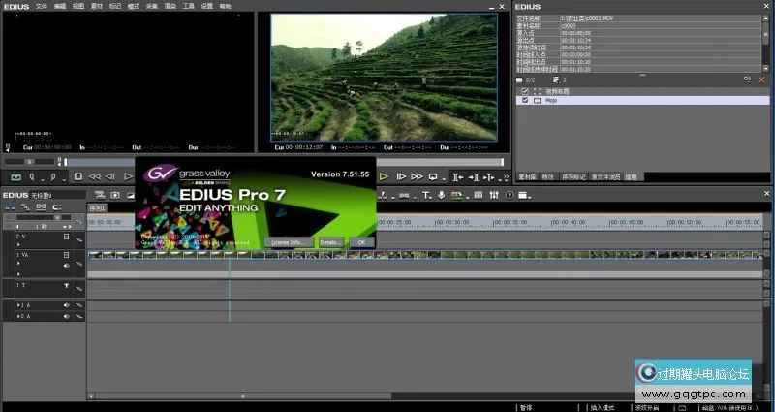Enable the Mojo filter checkbox
Viewport: 775px width, 412px height.
click(525, 100)
